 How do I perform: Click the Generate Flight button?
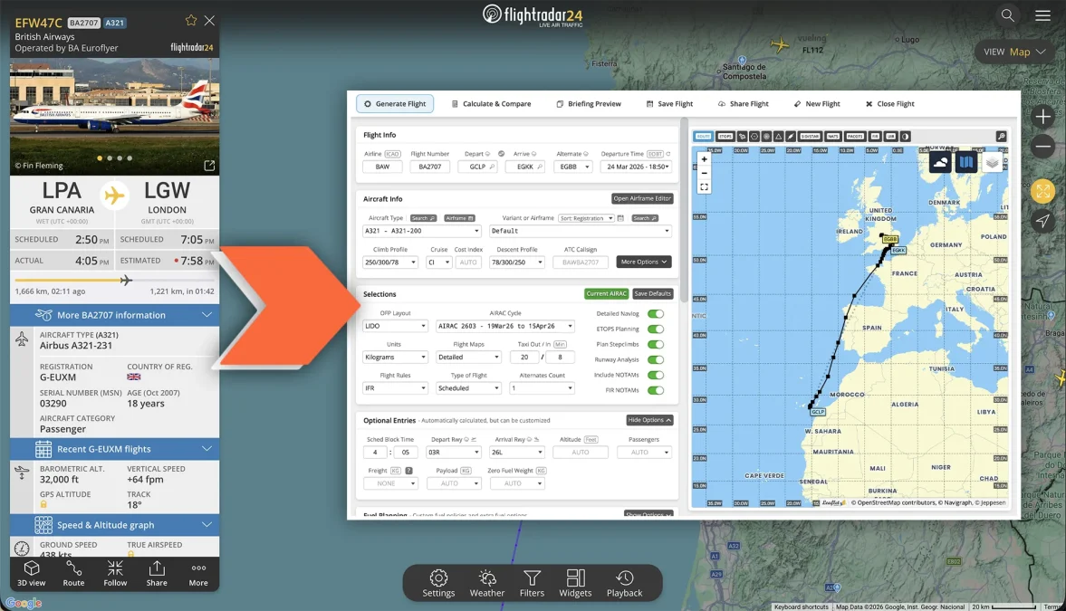[395, 104]
